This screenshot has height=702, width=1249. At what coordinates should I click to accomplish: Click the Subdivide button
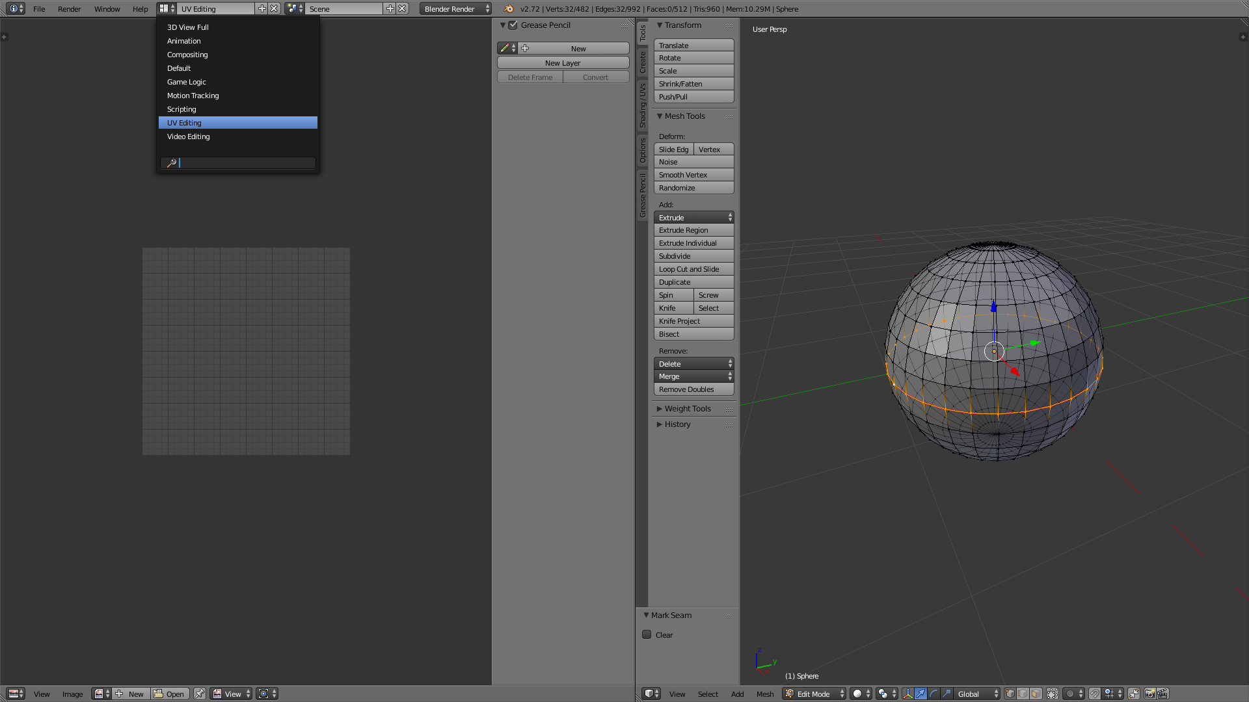click(693, 256)
